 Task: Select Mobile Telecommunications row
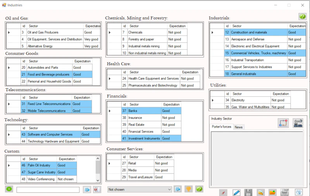(49, 111)
